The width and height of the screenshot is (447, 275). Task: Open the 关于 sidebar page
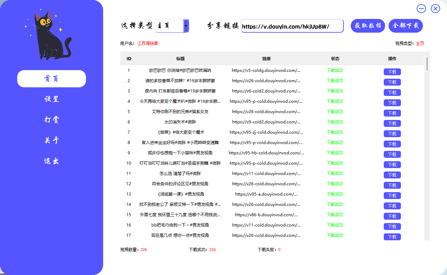coord(51,140)
